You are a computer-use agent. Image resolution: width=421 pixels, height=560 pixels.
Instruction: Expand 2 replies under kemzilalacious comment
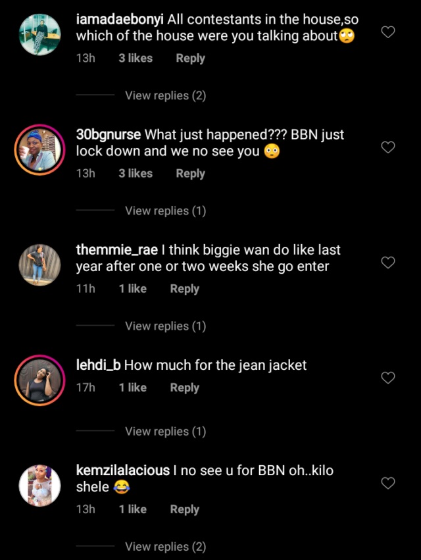tap(165, 546)
